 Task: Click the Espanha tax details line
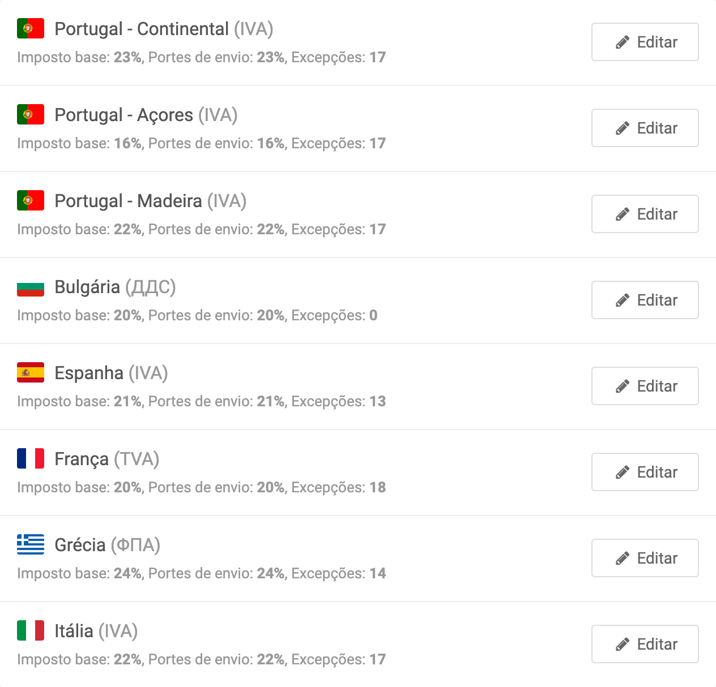click(201, 401)
